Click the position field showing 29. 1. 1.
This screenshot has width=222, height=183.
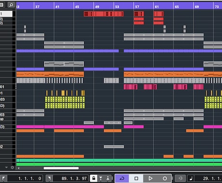coord(212,178)
